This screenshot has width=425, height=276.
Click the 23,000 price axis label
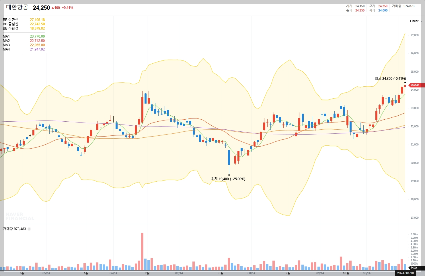pyautogui.click(x=414, y=108)
